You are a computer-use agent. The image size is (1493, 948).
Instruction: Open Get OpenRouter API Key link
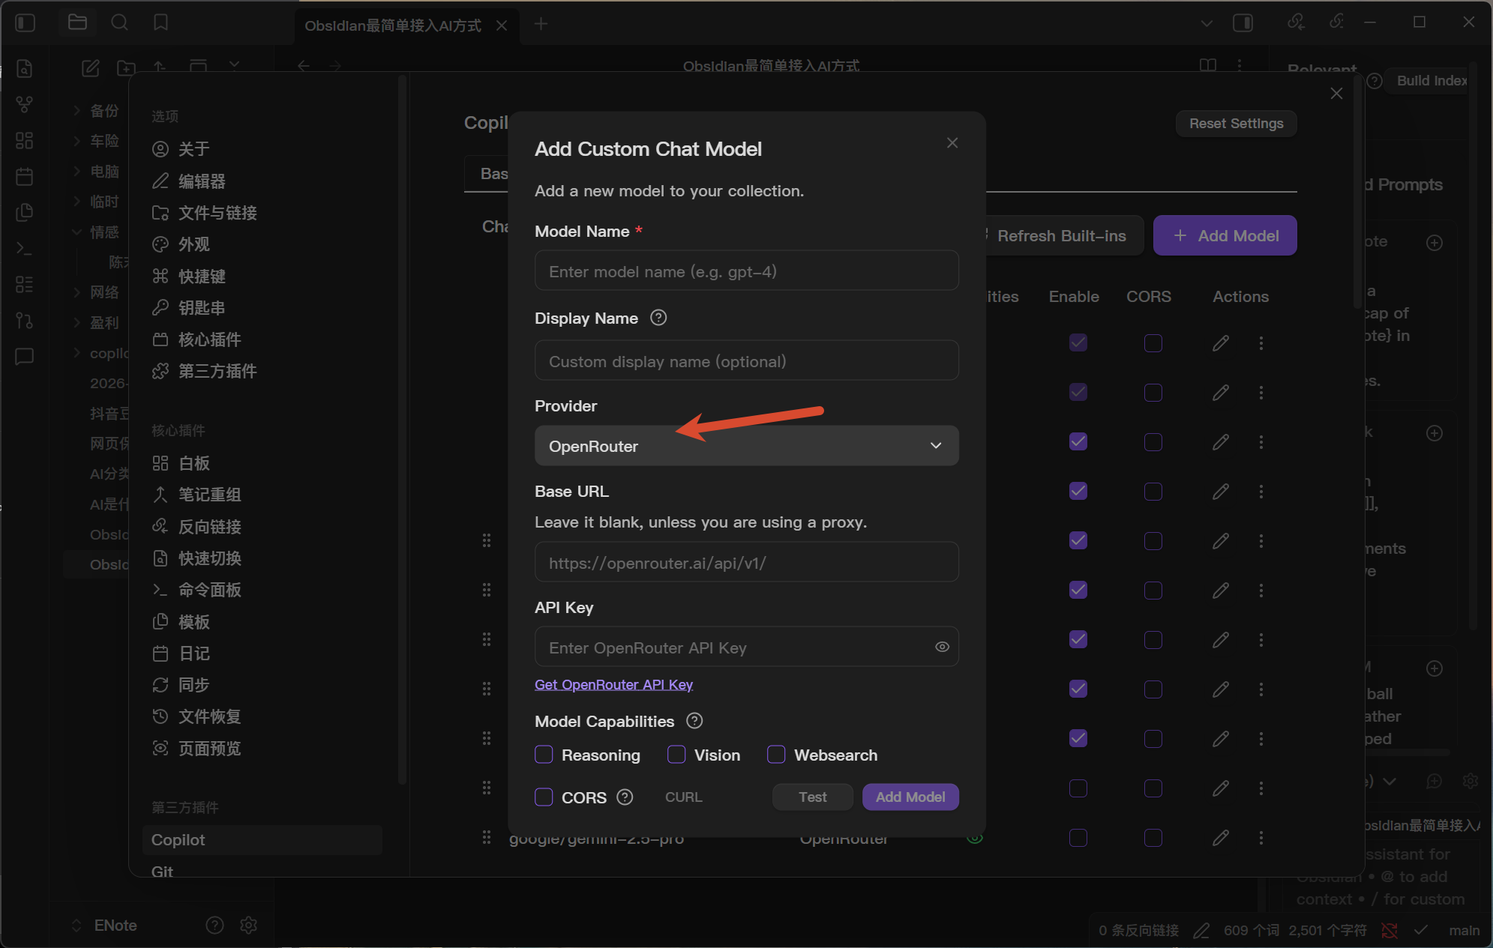[613, 684]
